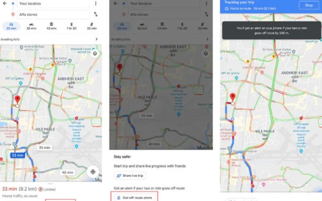Tap the back arrow beside Your location
Viewport: 322px width, 201px height.
click(x=5, y=3)
